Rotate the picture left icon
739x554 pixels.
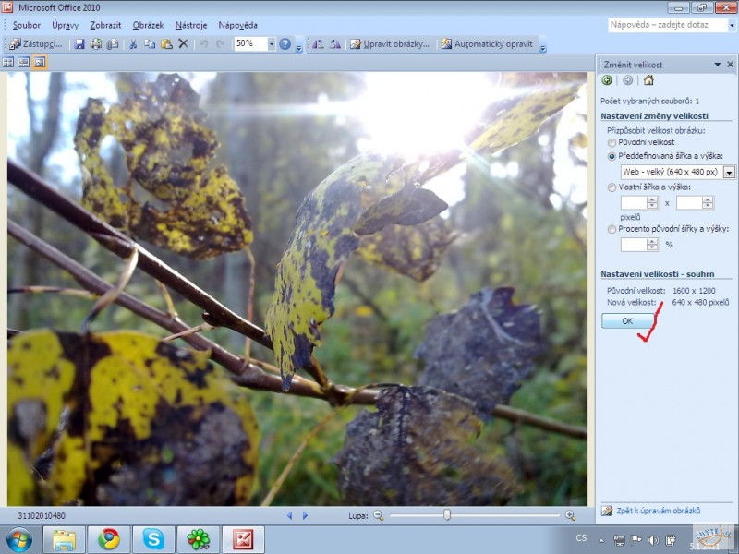pos(318,44)
